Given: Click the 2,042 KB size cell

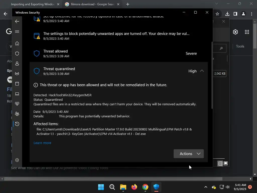Looking at the screenshot, I should [x=220, y=74].
